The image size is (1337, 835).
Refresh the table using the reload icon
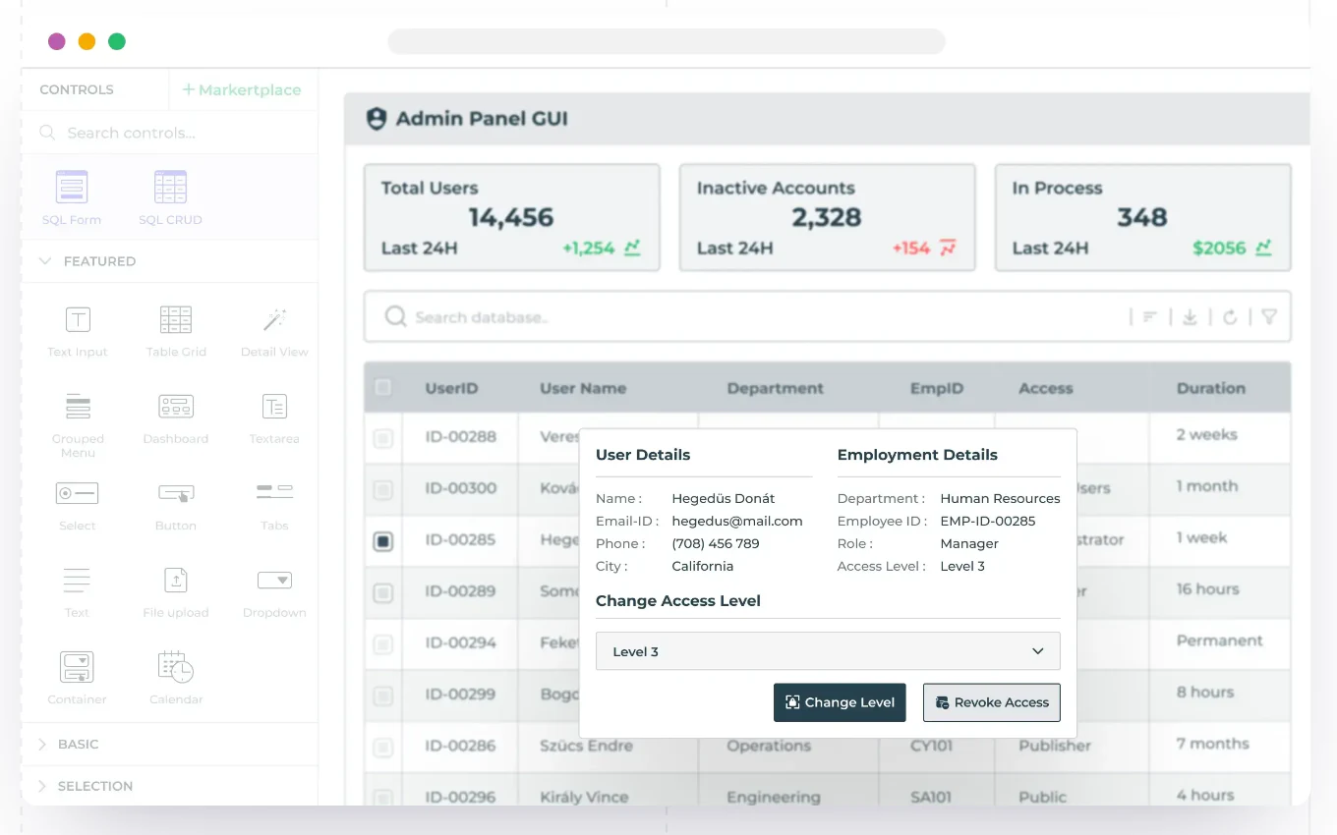pos(1230,317)
